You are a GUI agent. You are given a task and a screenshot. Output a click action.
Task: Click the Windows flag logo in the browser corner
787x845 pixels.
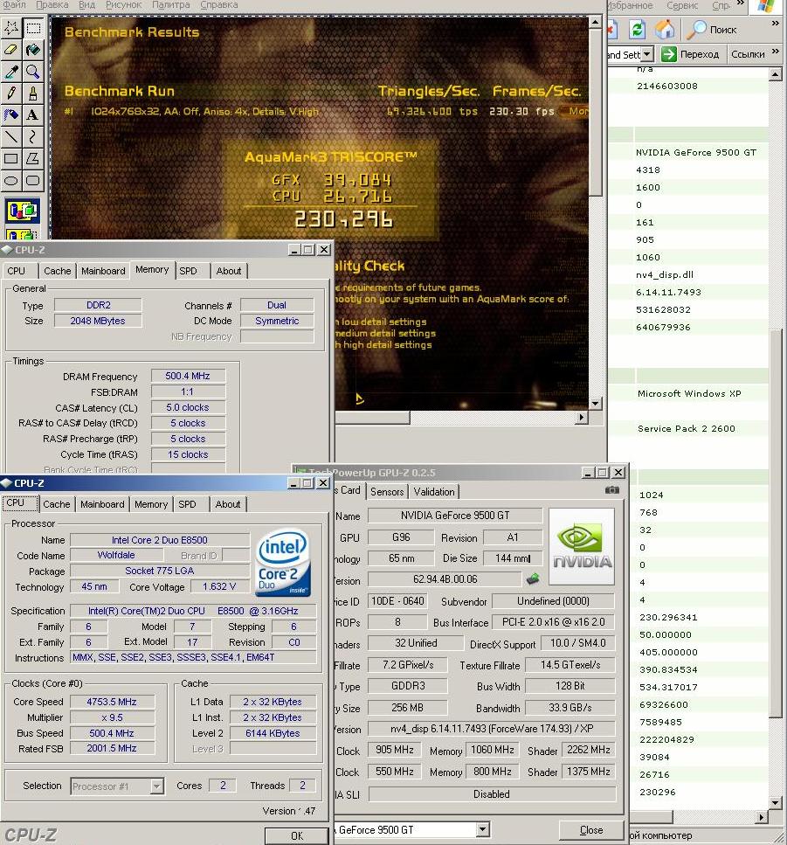767,6
